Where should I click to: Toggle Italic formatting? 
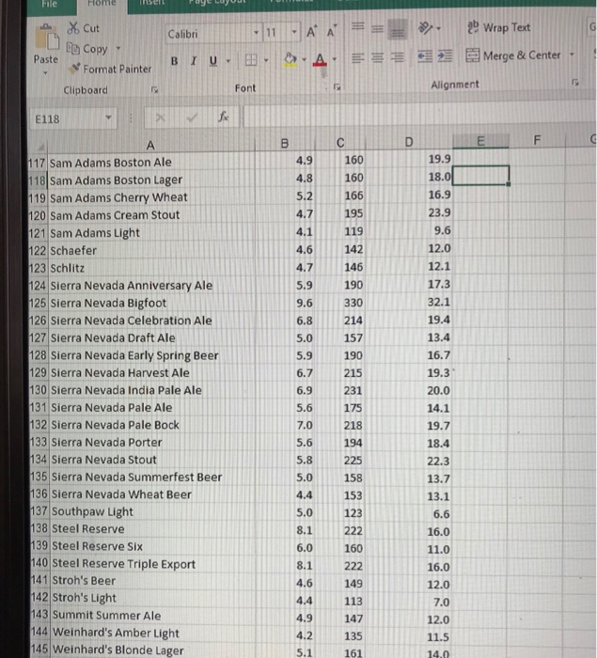coord(194,61)
